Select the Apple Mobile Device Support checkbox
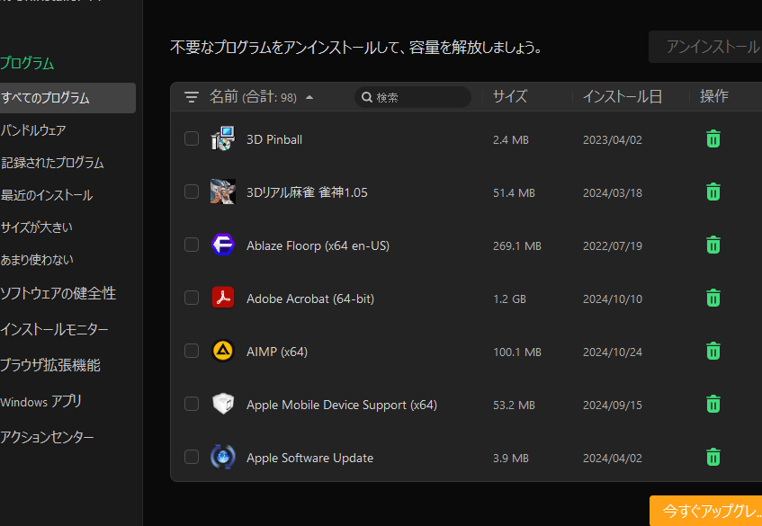The width and height of the screenshot is (762, 526). coord(192,404)
